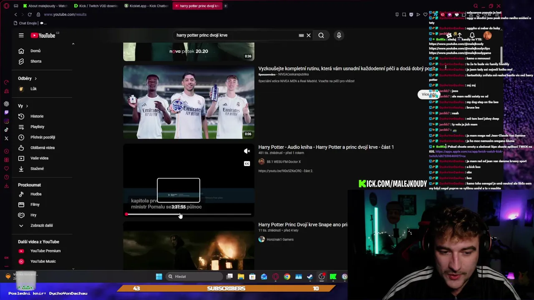Go to the YouTube home logo
Screen dimensions: 534x300
tap(43, 35)
